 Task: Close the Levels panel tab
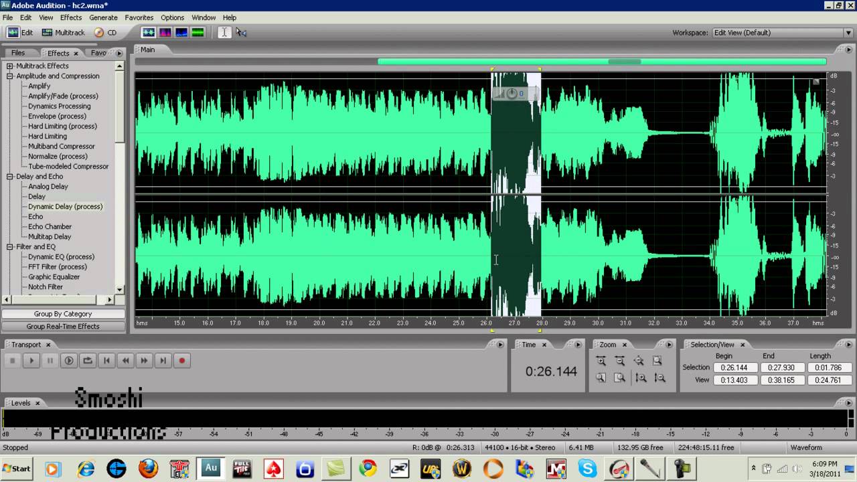tap(37, 403)
